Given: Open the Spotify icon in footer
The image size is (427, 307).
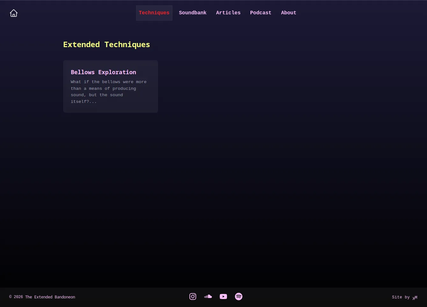Looking at the screenshot, I should (x=239, y=296).
